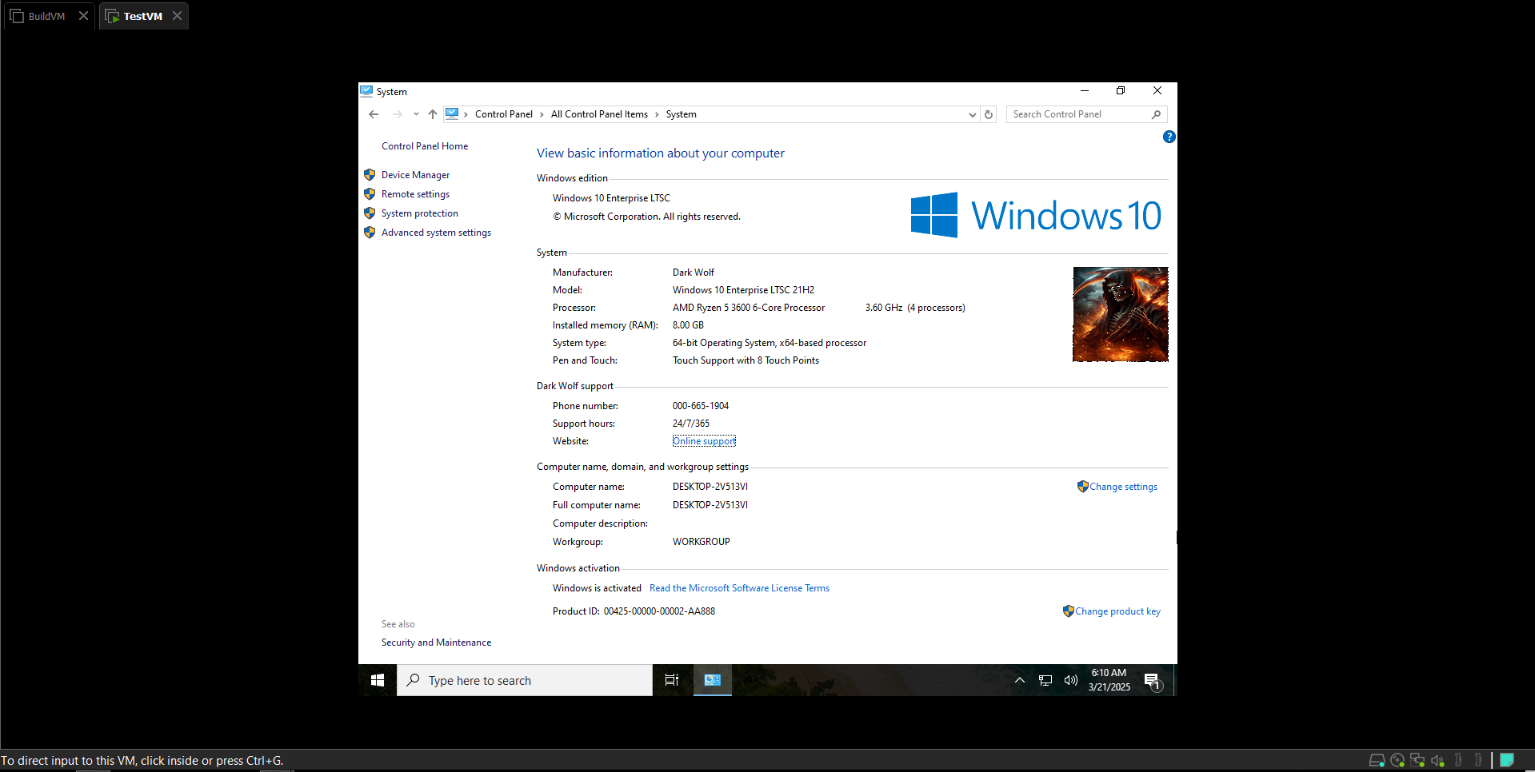Image resolution: width=1535 pixels, height=772 pixels.
Task: Open the Windows Start button
Action: [378, 680]
